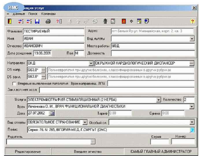Viewport: 208px width, 156px height.
Task: Click the Полис field with Серия 76 text
Action: pos(109,130)
